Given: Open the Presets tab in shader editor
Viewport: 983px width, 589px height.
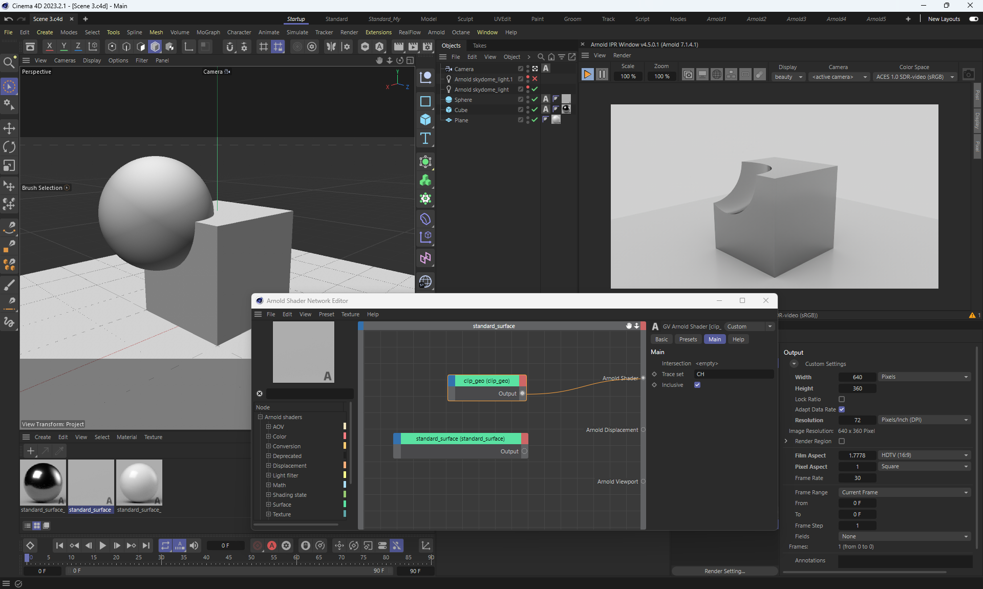Looking at the screenshot, I should [688, 339].
